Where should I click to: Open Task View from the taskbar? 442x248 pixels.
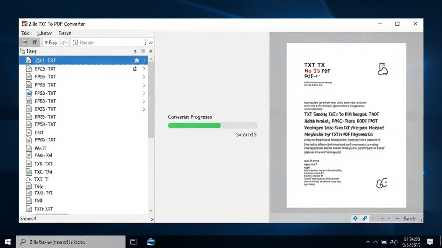tap(133, 242)
